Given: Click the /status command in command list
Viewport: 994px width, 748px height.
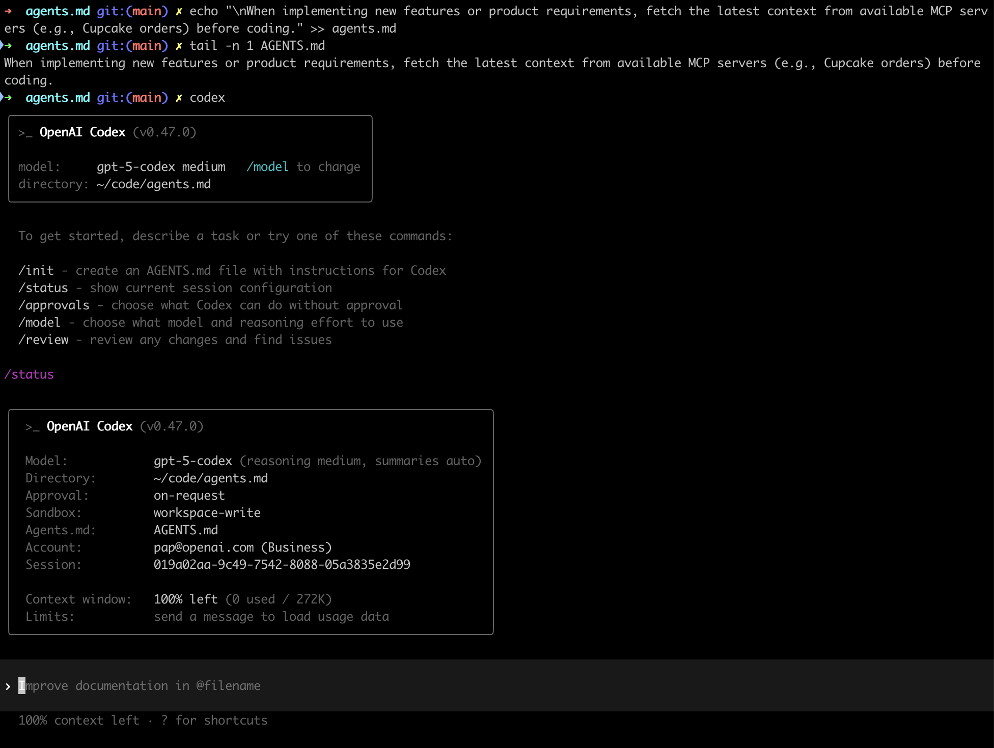Looking at the screenshot, I should 43,287.
